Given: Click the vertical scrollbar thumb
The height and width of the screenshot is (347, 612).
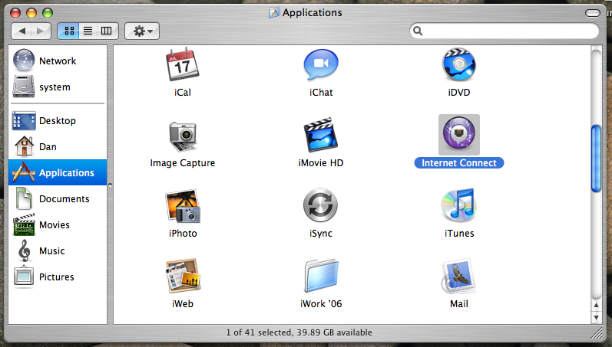Looking at the screenshot, I should click(596, 159).
